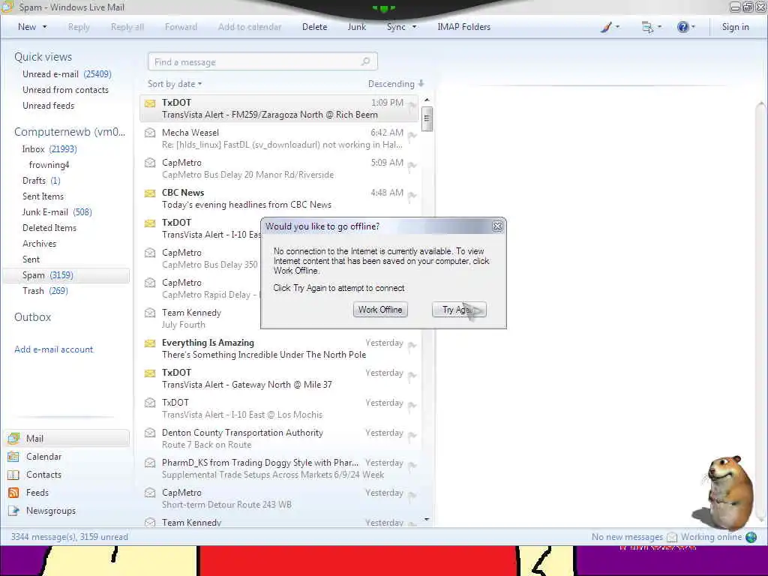Click the Newsgroups icon

(13, 511)
